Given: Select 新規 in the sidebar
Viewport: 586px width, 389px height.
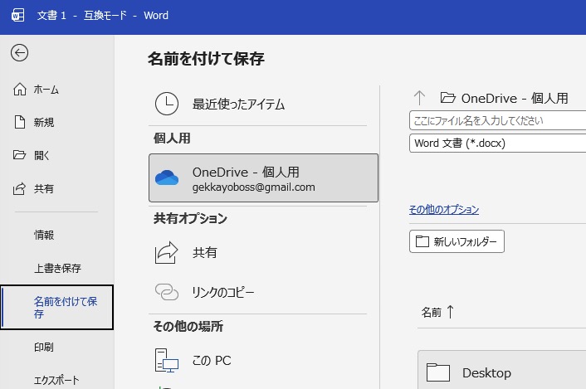Looking at the screenshot, I should tap(44, 122).
